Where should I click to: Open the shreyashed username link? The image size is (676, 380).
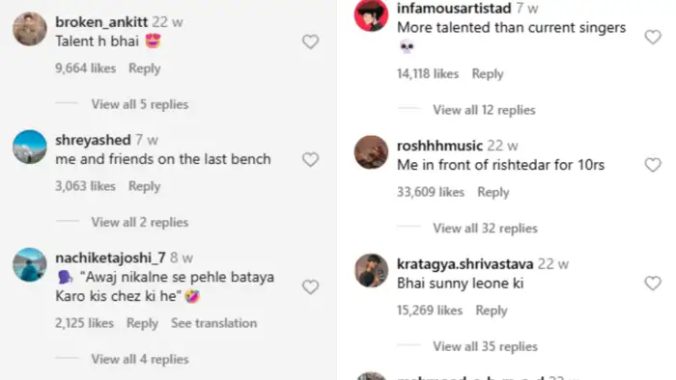[93, 140]
